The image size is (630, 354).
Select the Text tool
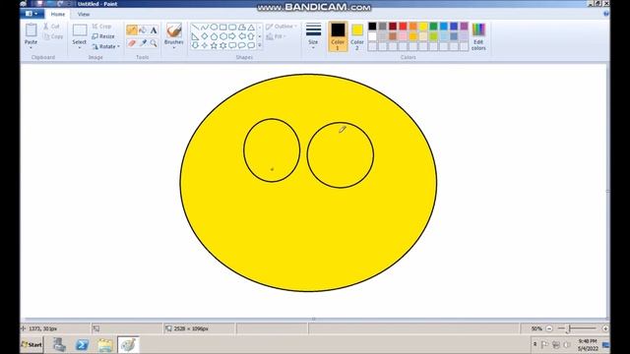154,29
